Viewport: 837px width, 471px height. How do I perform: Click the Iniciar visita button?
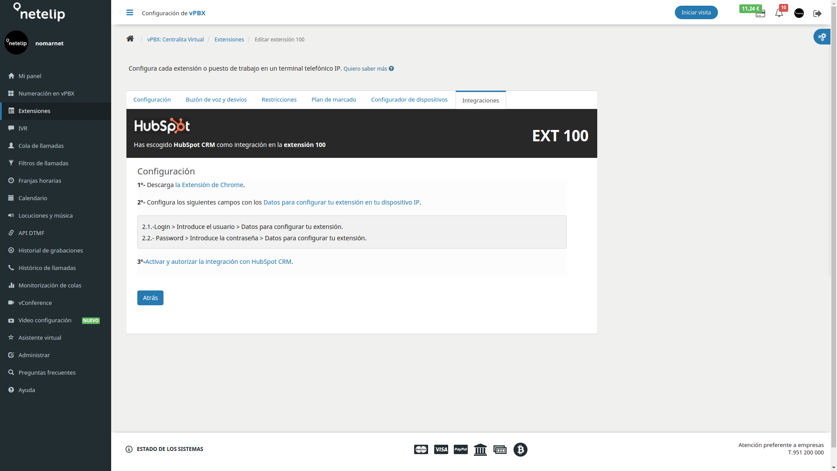pos(696,13)
